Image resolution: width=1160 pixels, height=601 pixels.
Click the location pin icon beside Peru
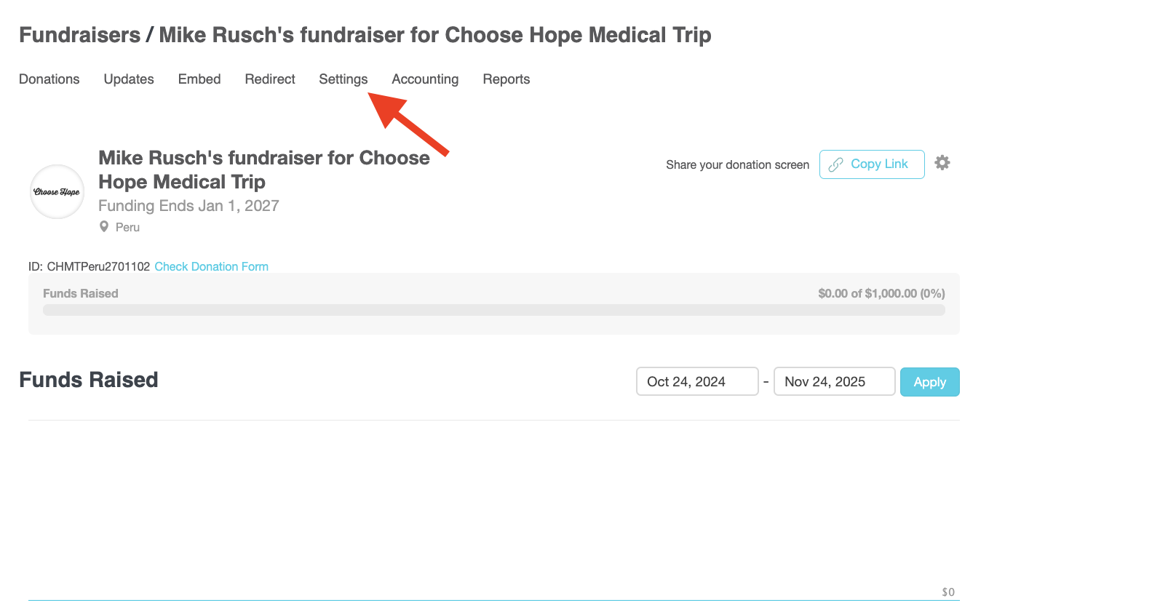[104, 227]
